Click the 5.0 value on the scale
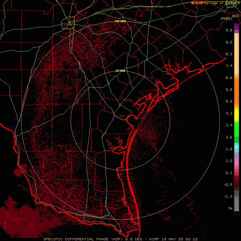 [229, 101]
